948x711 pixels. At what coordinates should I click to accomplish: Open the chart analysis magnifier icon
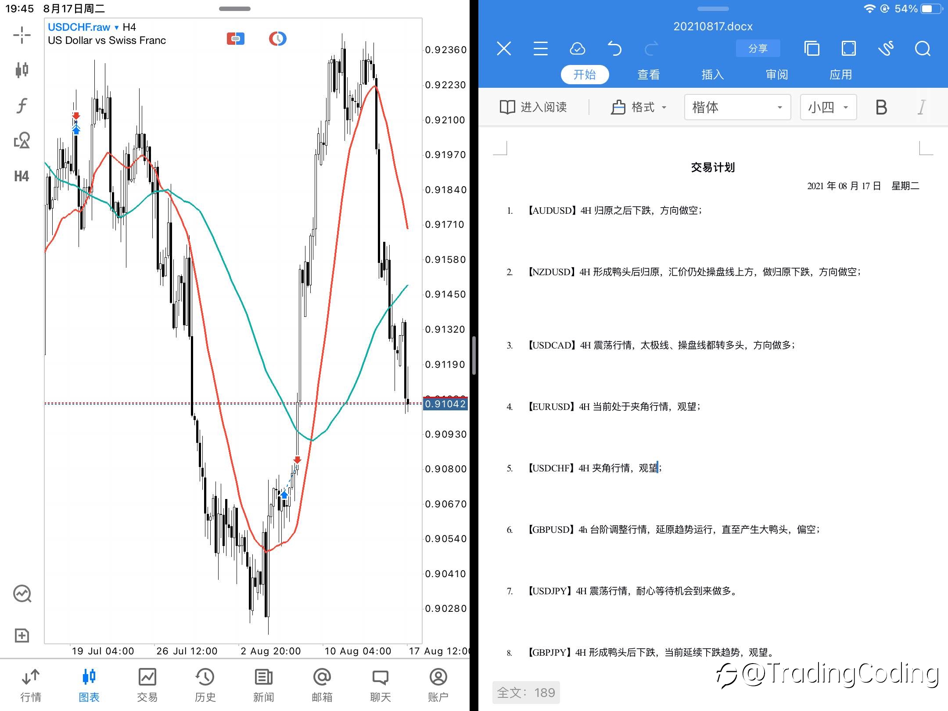pos(22,593)
